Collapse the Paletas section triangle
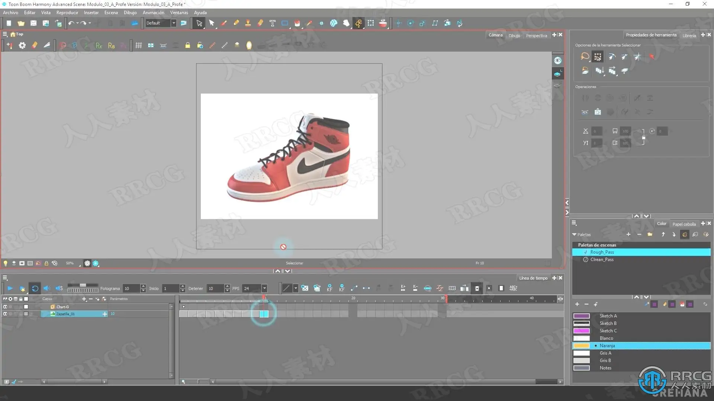 coord(574,235)
